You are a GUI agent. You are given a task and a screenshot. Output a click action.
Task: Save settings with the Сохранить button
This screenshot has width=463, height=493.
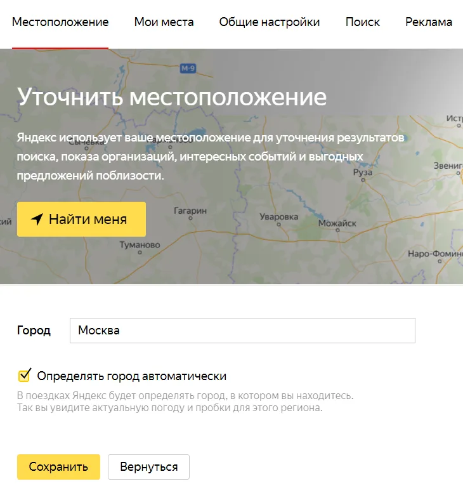click(x=58, y=467)
